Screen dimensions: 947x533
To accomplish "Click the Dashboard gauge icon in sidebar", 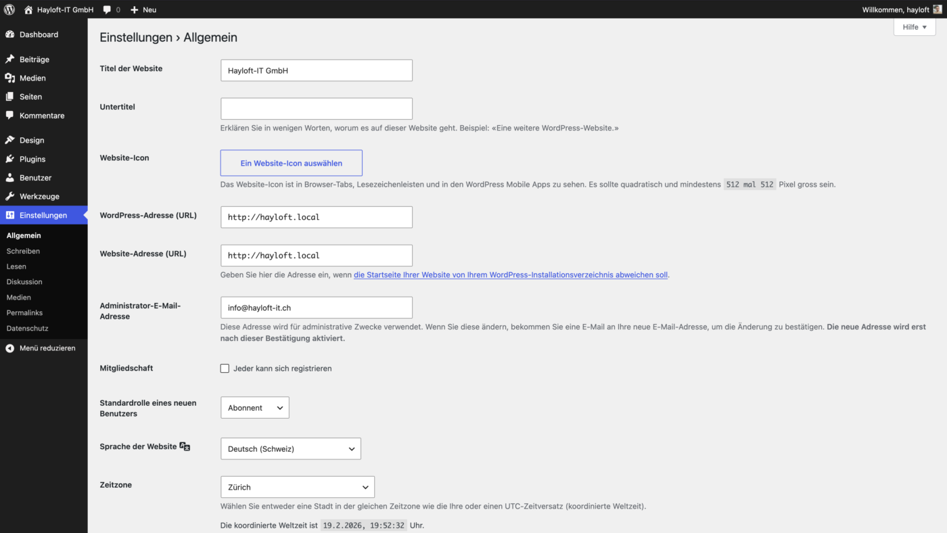I will point(10,34).
